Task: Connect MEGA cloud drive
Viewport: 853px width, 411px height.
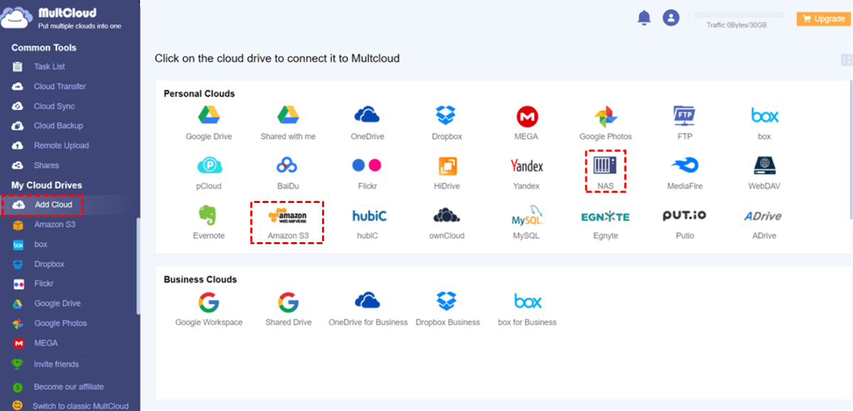Action: 527,122
